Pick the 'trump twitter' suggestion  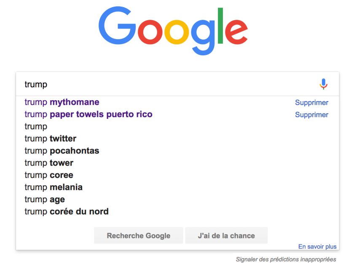click(51, 139)
